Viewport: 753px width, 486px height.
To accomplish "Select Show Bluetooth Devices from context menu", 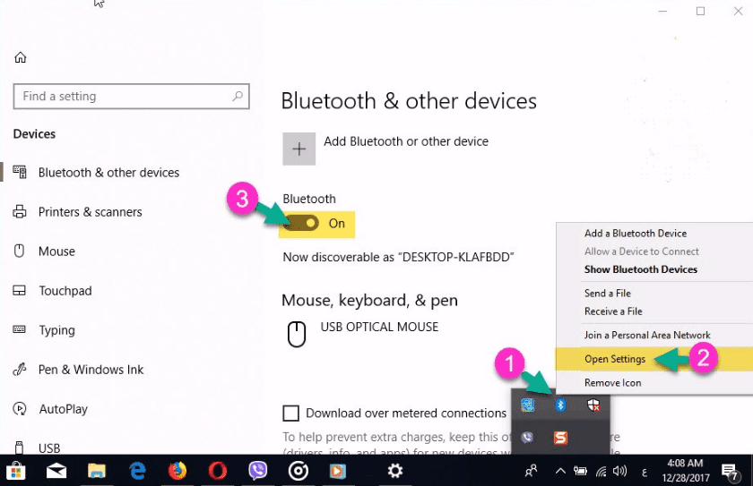I will click(640, 269).
